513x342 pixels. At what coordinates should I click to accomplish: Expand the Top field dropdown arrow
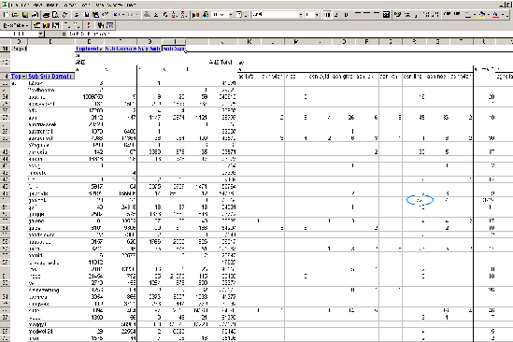tap(24, 77)
